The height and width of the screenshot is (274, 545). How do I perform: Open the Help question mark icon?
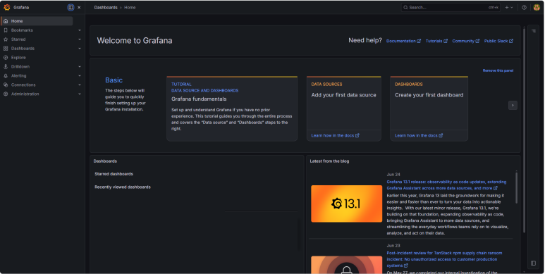524,7
